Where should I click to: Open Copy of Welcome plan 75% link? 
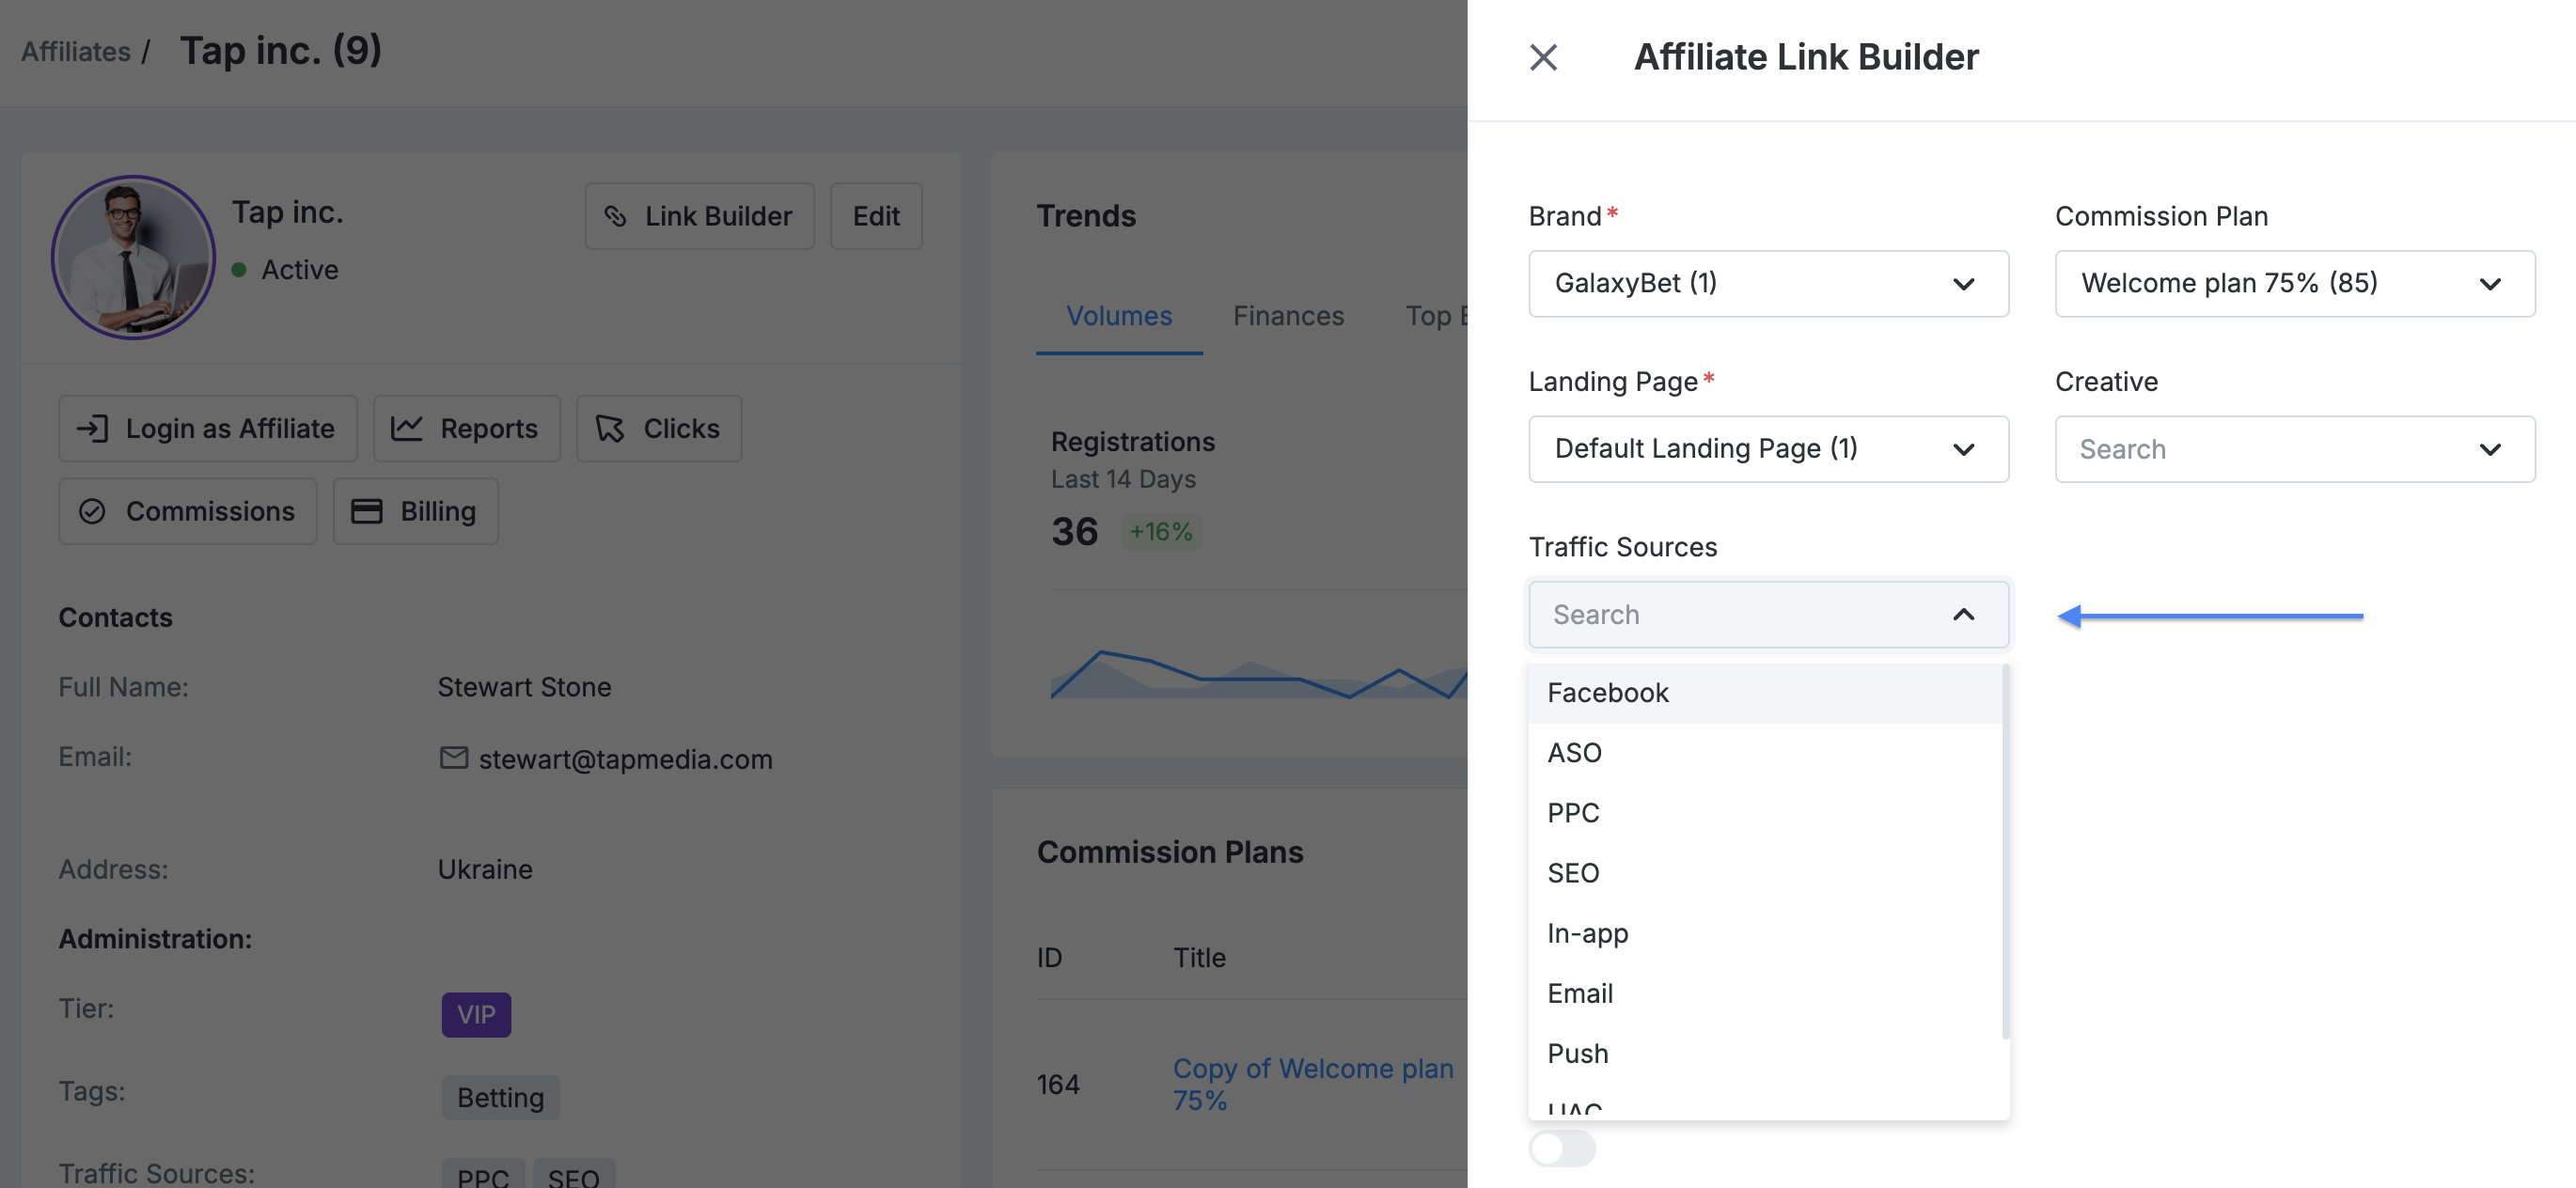pos(1313,1084)
